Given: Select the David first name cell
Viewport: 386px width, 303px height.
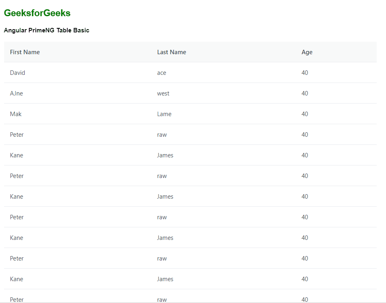Looking at the screenshot, I should point(17,73).
